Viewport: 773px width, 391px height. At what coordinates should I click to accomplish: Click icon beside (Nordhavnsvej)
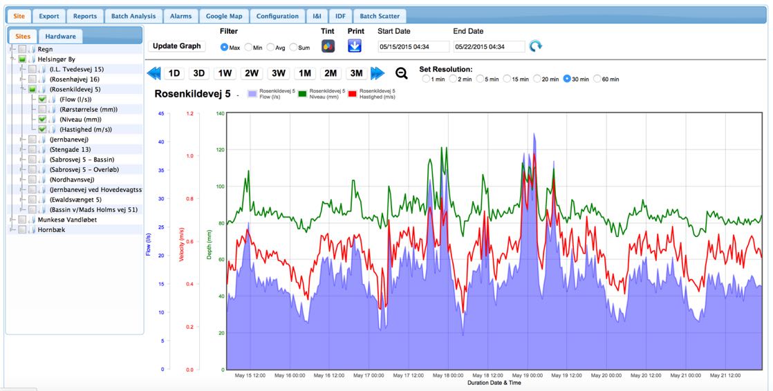click(x=42, y=180)
